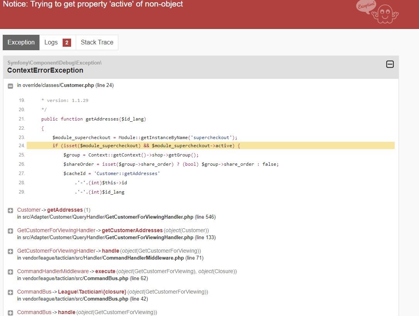Click the red Logs count badge

(67, 42)
